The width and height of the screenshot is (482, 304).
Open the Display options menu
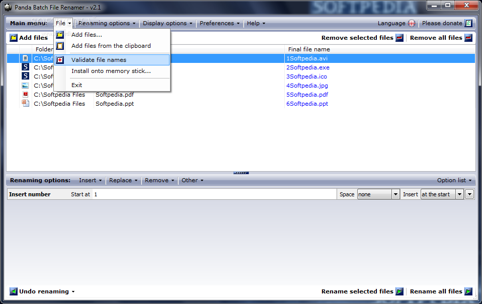point(168,23)
